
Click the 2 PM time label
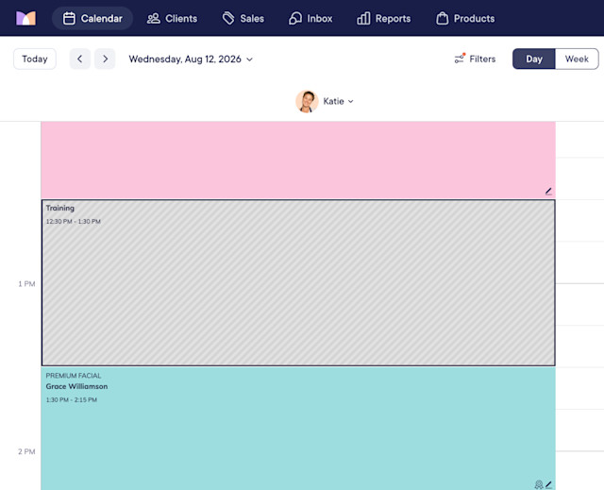(26, 451)
